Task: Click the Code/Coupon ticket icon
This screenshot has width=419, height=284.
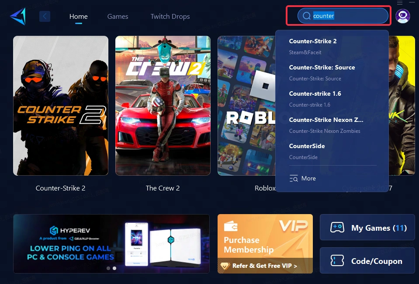Action: click(337, 260)
